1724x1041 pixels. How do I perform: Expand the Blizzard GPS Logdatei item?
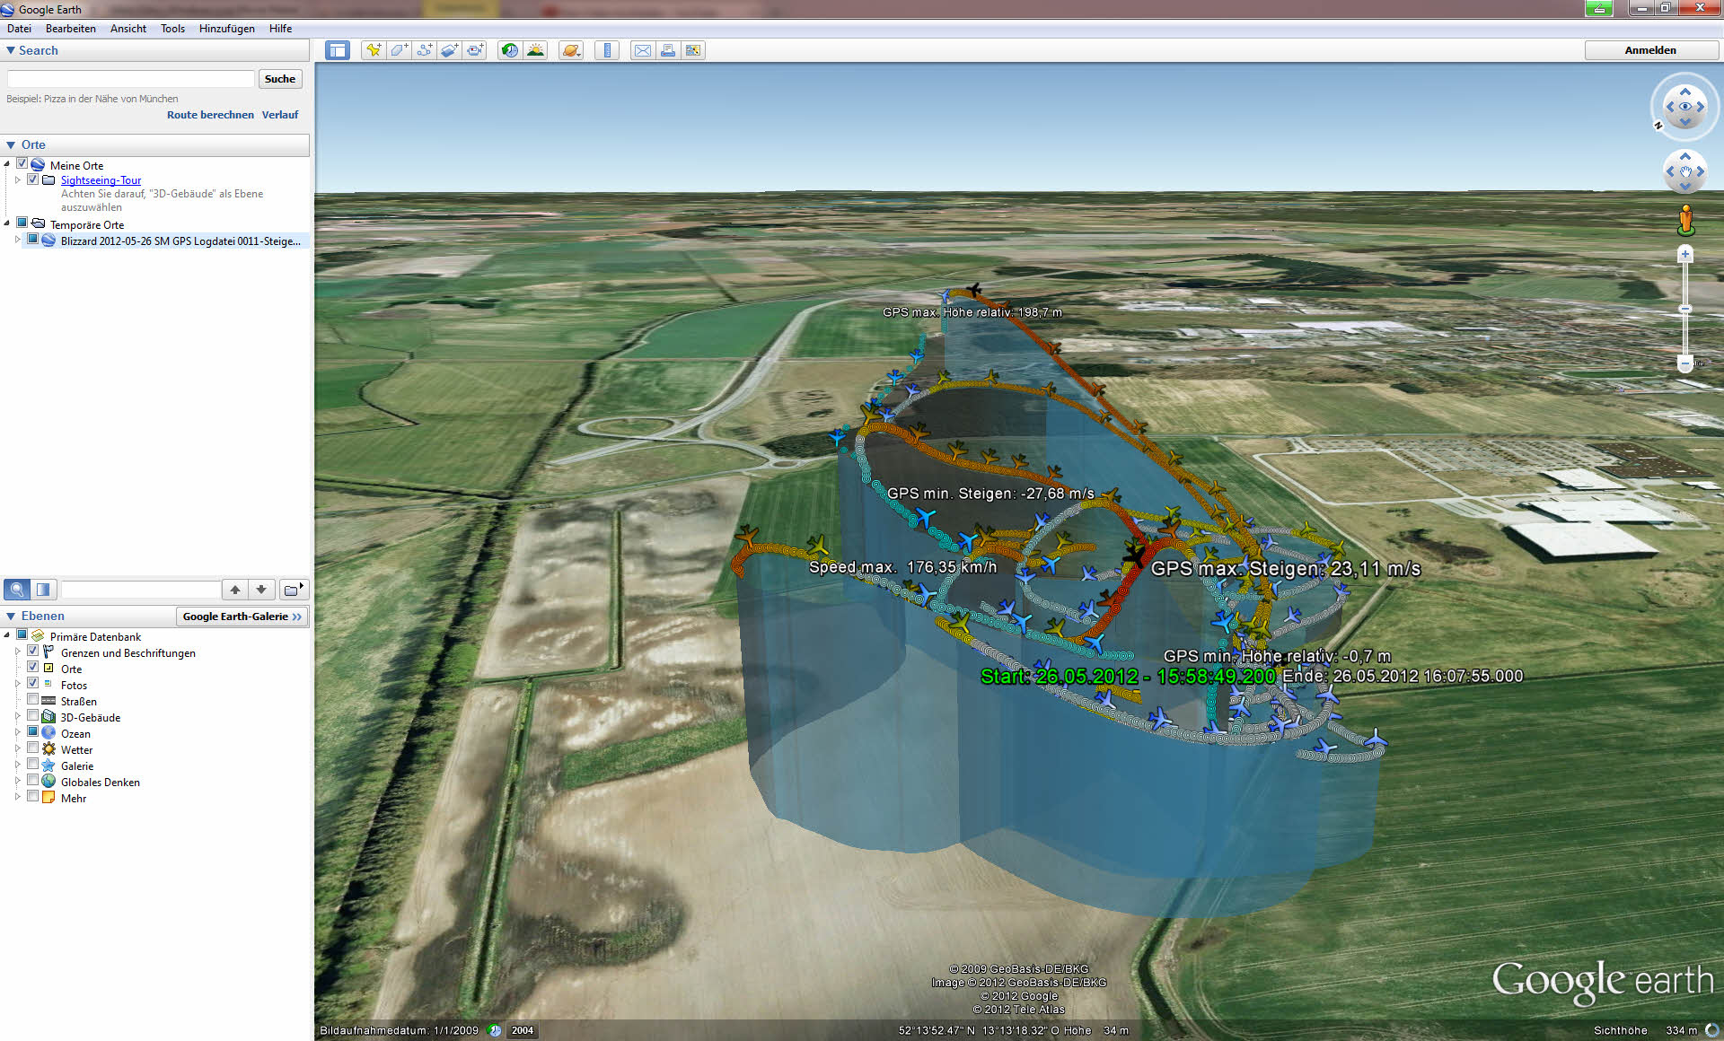(x=17, y=241)
